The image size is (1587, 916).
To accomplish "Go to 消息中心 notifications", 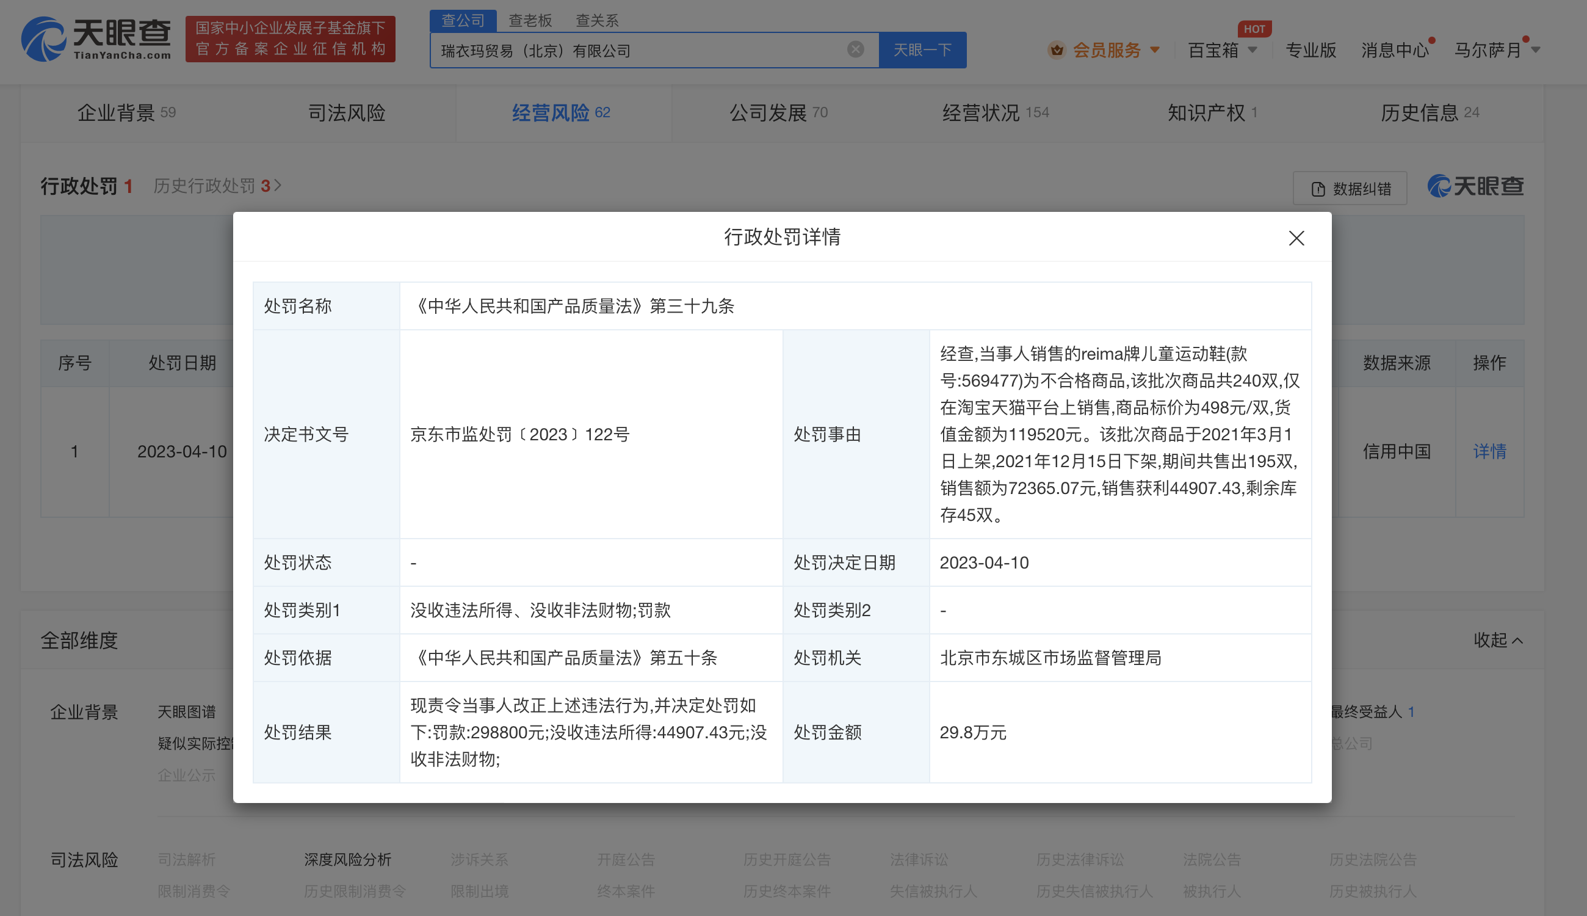I will pos(1394,49).
